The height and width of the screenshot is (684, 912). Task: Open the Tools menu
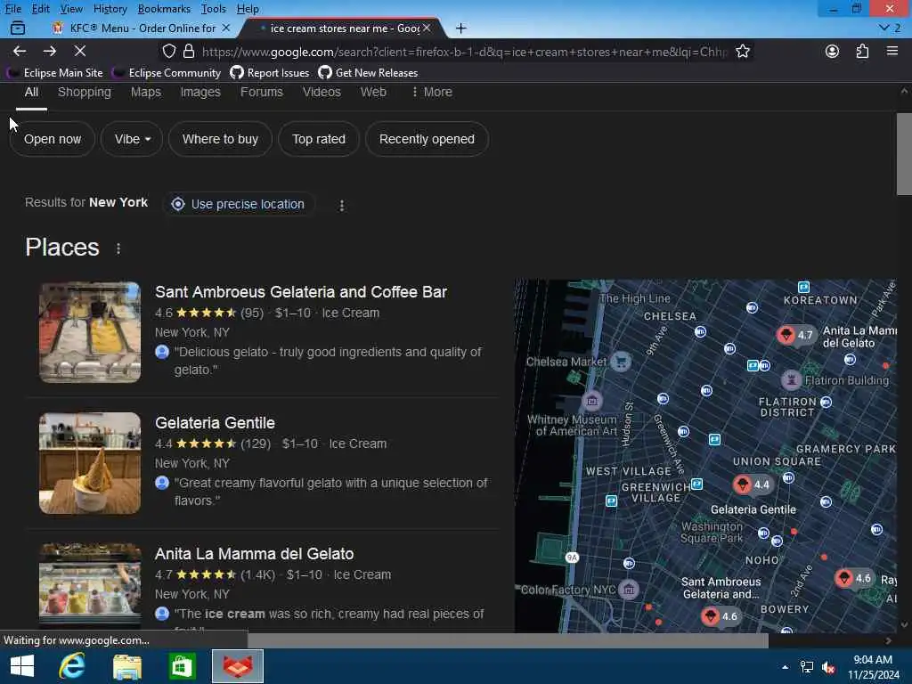[214, 9]
